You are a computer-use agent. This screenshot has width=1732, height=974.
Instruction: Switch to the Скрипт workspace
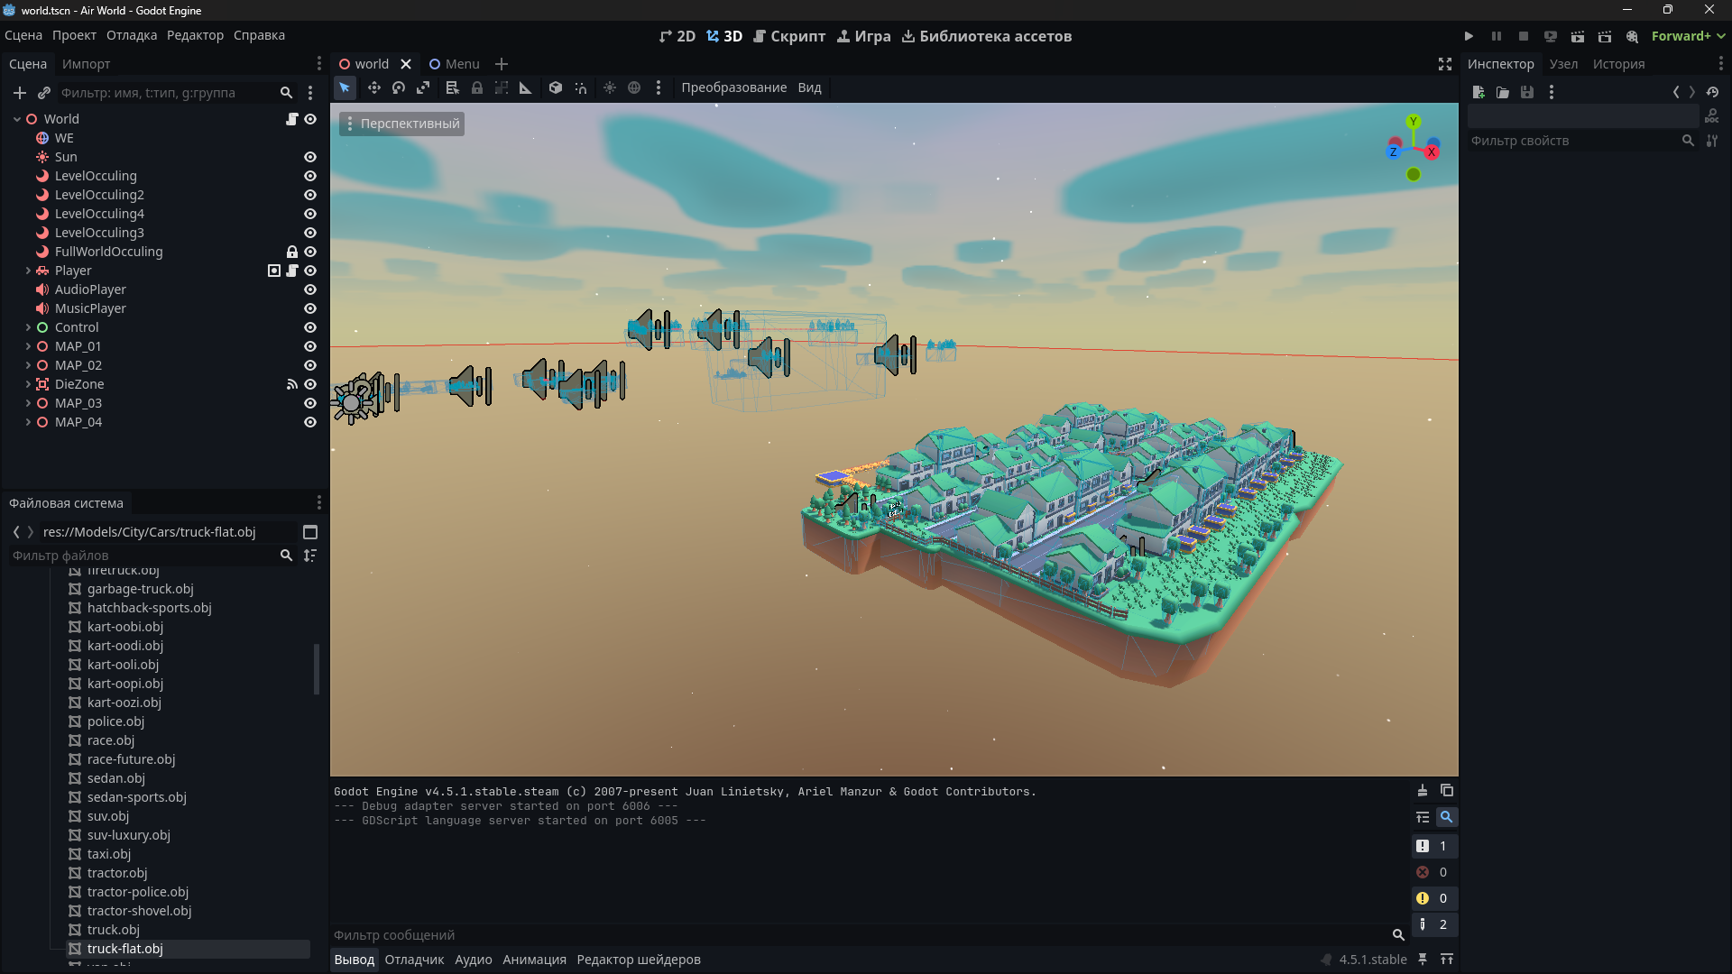click(x=789, y=36)
